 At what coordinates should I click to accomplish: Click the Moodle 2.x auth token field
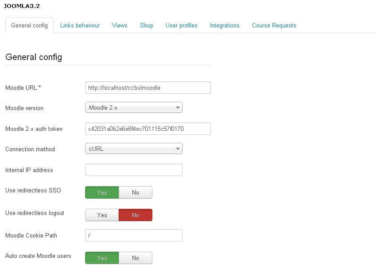pyautogui.click(x=148, y=129)
